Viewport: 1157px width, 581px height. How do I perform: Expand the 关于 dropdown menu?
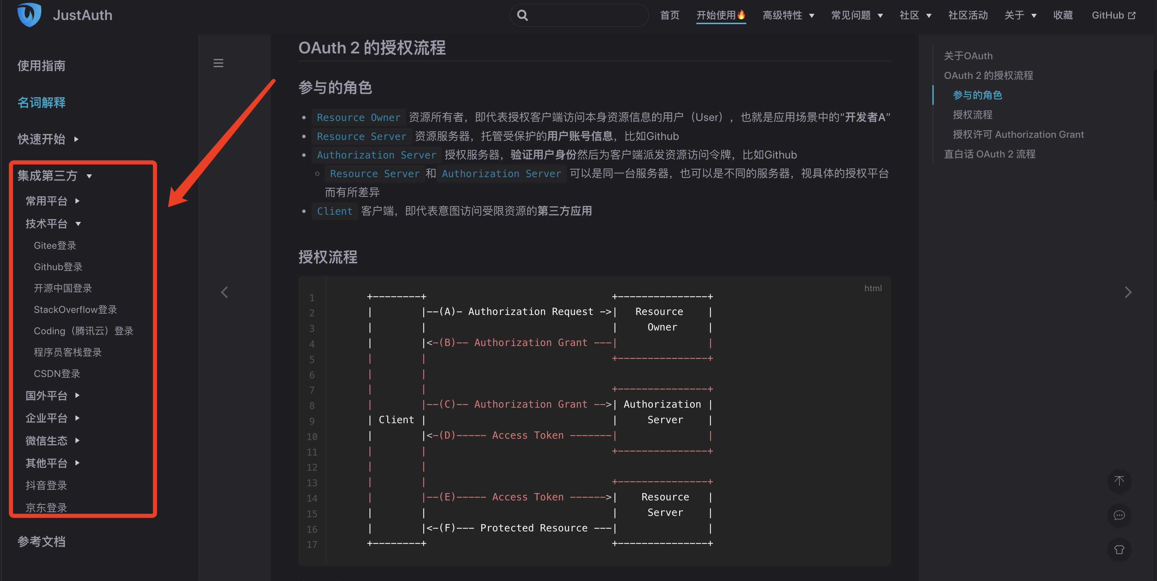1021,15
